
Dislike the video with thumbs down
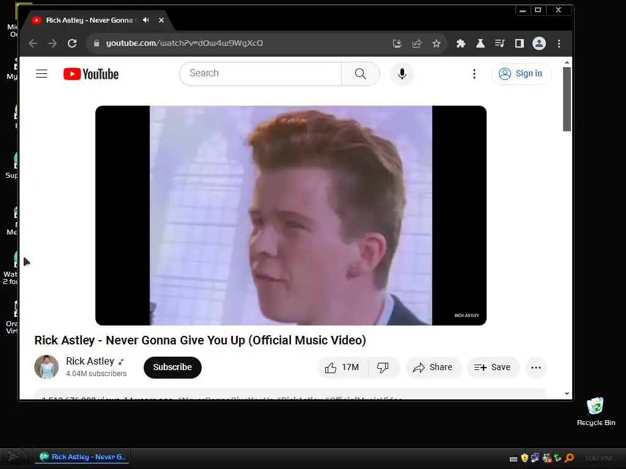tap(383, 367)
